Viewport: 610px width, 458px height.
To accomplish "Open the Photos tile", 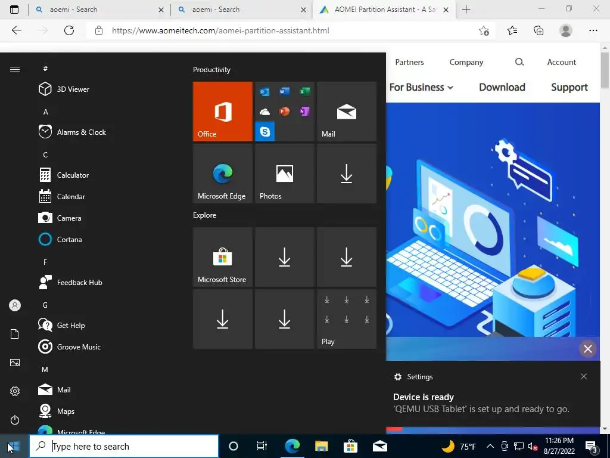I will [x=284, y=174].
